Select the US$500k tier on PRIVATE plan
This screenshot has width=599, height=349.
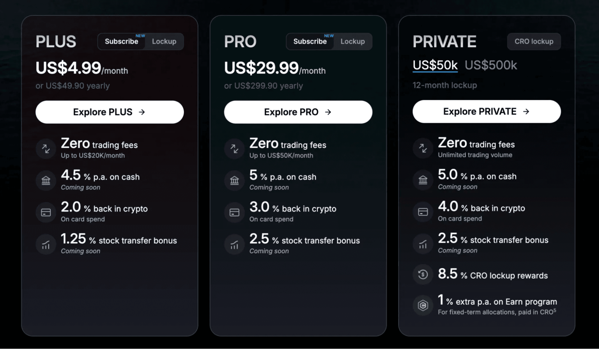tap(491, 65)
